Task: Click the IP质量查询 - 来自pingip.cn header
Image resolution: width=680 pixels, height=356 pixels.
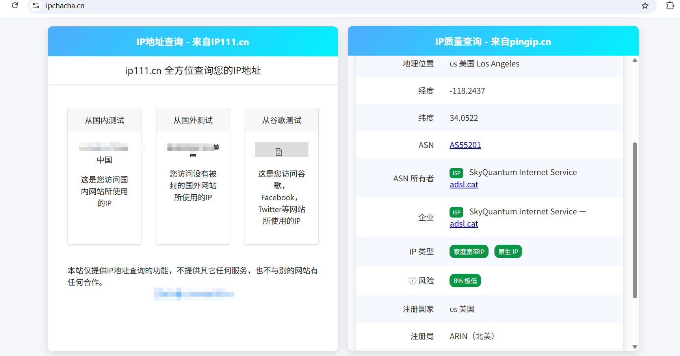Action: point(493,41)
